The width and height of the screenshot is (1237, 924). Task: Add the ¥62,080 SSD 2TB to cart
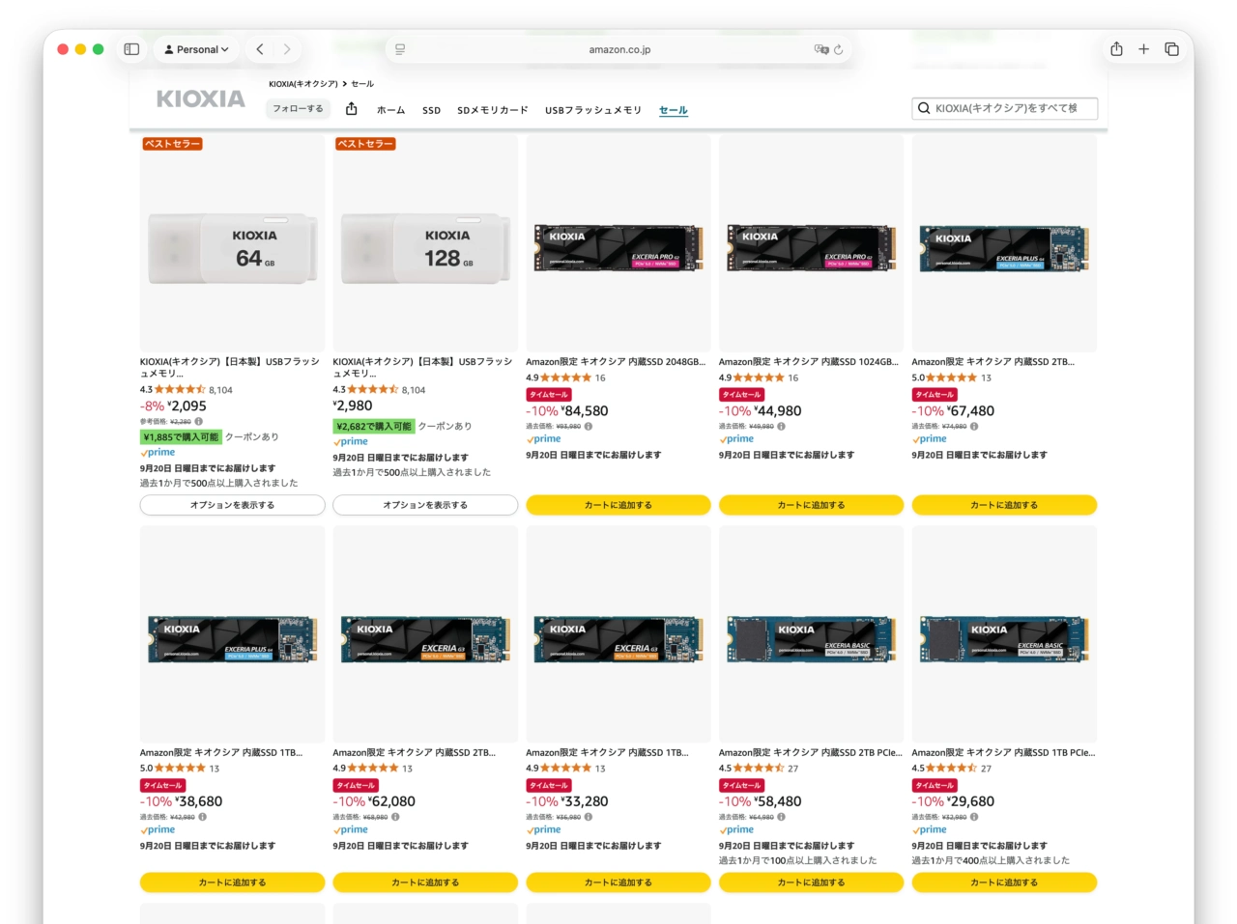pos(425,882)
